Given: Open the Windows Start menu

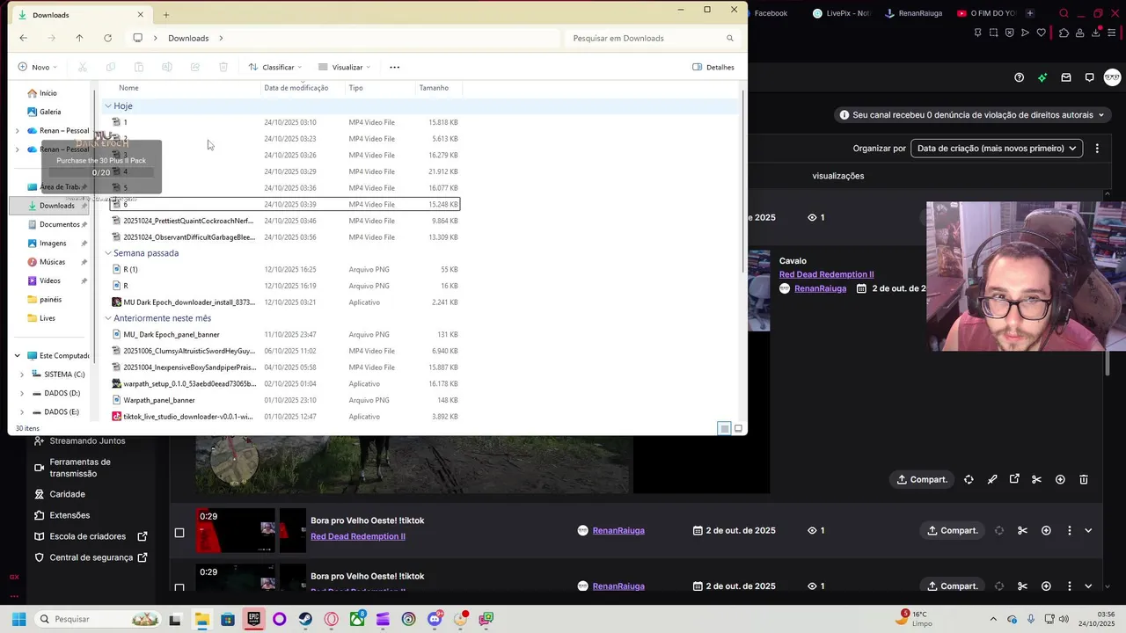Looking at the screenshot, I should point(18,619).
